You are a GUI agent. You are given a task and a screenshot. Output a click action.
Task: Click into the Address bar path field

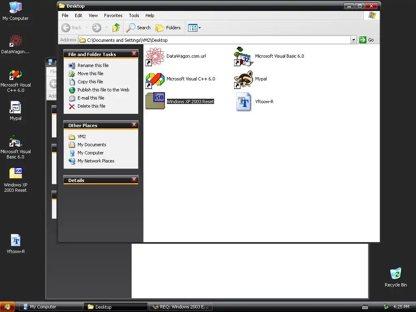point(214,40)
